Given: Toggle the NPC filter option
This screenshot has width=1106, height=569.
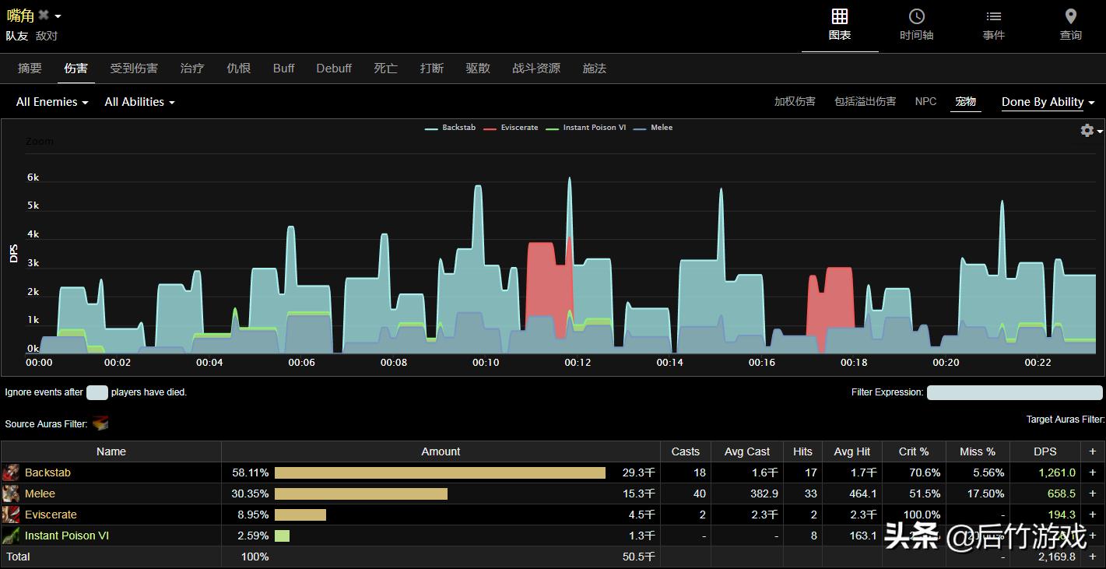Looking at the screenshot, I should [x=925, y=102].
